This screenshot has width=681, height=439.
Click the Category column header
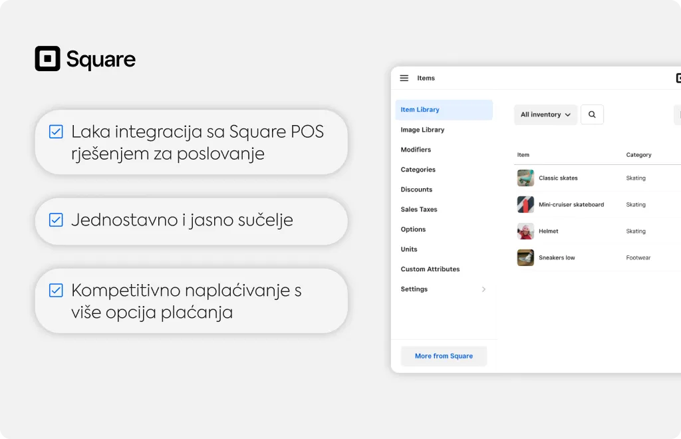pos(638,155)
